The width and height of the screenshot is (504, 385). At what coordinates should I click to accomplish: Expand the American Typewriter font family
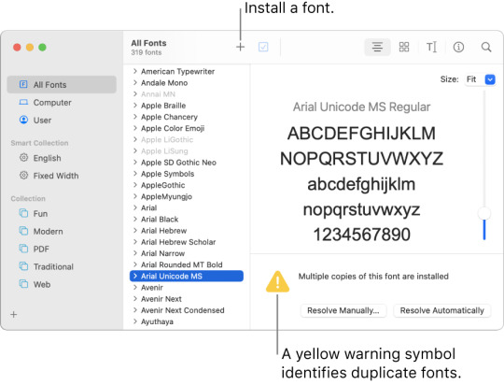[135, 71]
